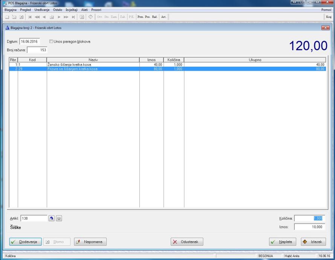Click the last-record navigation arrow in toolbar
This screenshot has height=260, width=335.
pos(73,17)
